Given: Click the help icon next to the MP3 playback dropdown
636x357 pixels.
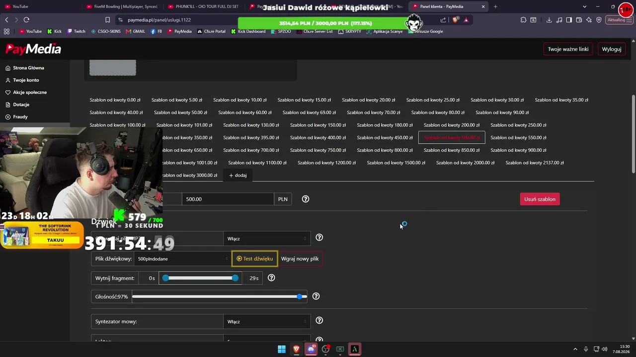Looking at the screenshot, I should coord(319,238).
